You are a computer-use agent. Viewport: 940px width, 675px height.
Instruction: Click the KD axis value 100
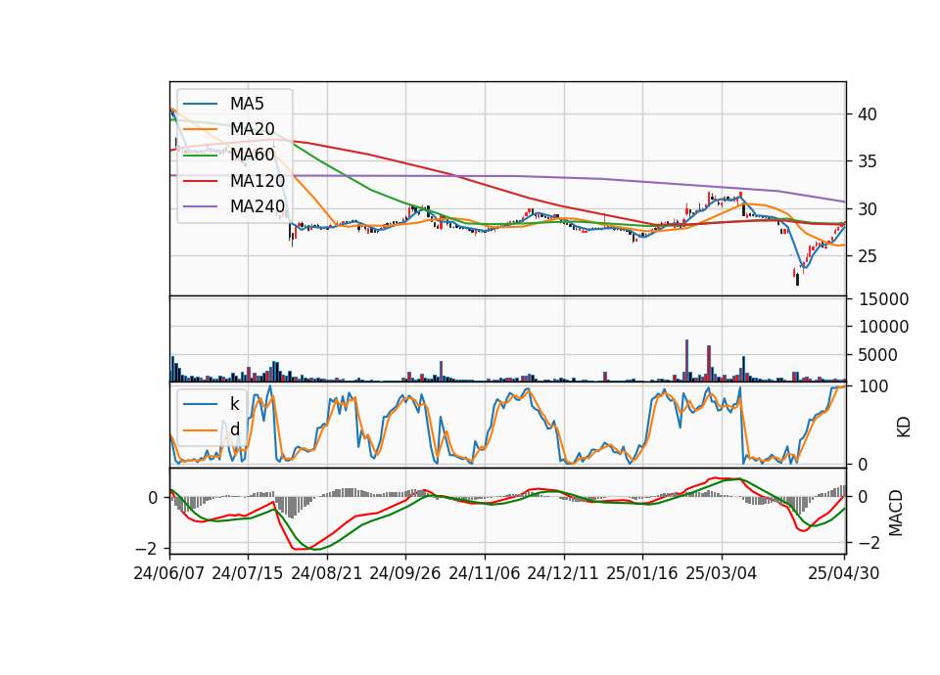pos(873,387)
